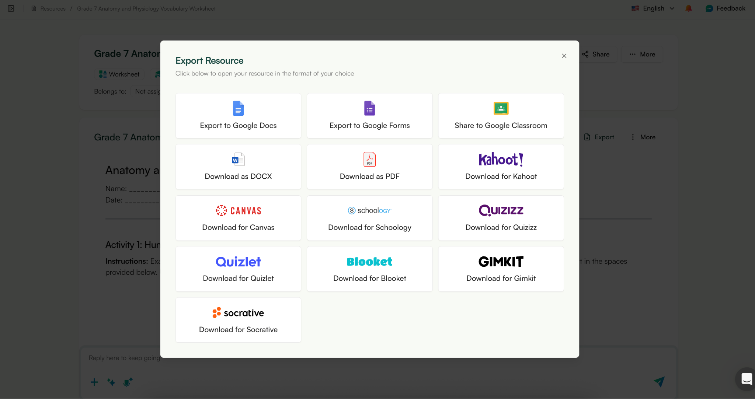Open notifications via the bell icon

(x=689, y=8)
